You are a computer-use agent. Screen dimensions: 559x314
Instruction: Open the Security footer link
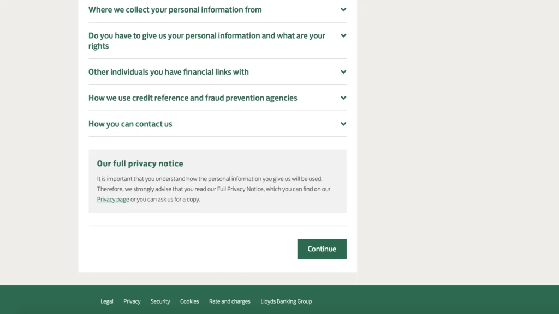point(160,301)
